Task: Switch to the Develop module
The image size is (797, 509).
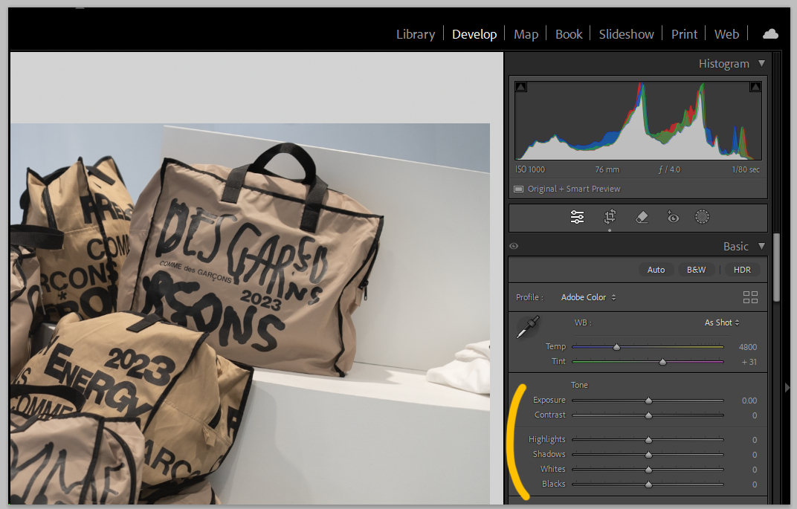Action: click(474, 34)
